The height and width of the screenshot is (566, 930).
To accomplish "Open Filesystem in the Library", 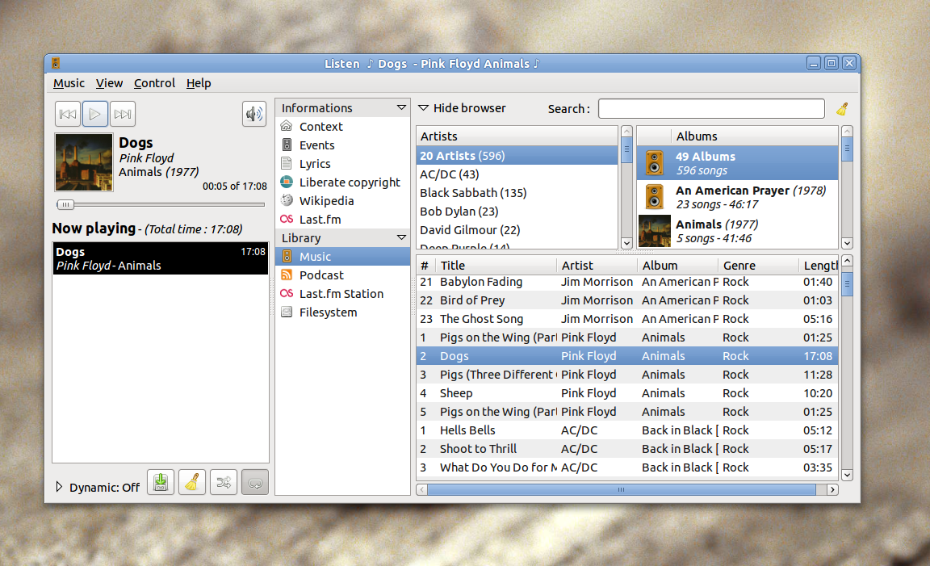I will click(x=342, y=312).
